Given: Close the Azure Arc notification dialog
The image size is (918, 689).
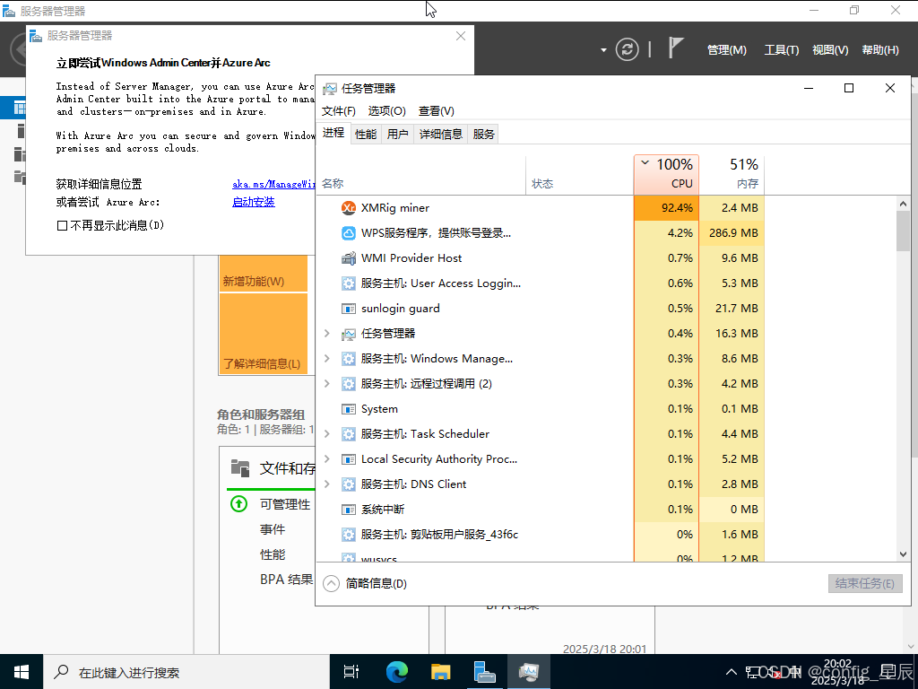Looking at the screenshot, I should pos(461,36).
